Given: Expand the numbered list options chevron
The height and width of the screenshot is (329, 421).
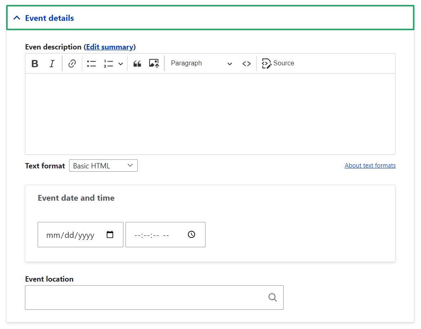Looking at the screenshot, I should tap(120, 63).
